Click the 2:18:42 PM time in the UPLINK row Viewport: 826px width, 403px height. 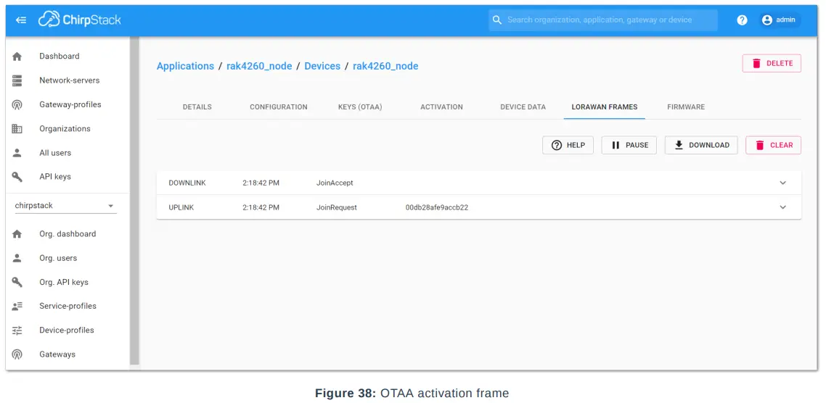261,207
